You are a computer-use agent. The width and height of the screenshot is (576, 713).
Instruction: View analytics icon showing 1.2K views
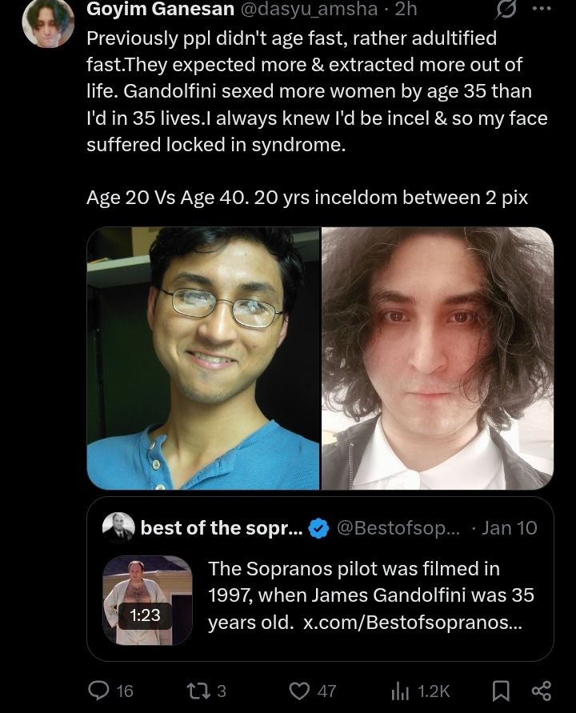[400, 691]
